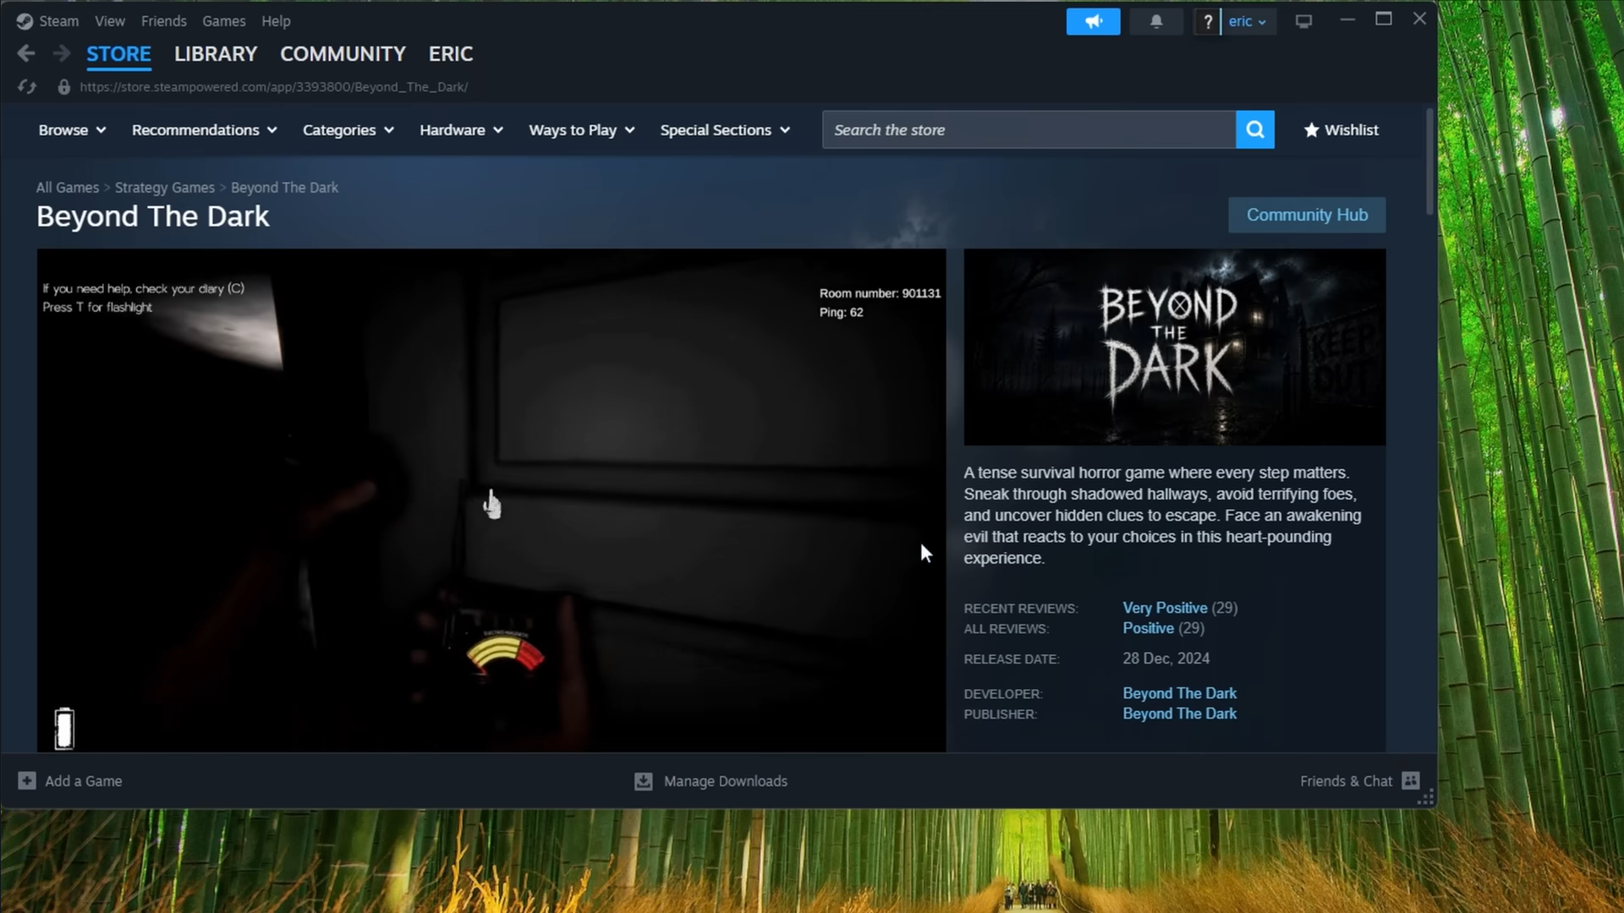Open Friends & Chat grid icon
This screenshot has width=1624, height=913.
click(x=1411, y=780)
